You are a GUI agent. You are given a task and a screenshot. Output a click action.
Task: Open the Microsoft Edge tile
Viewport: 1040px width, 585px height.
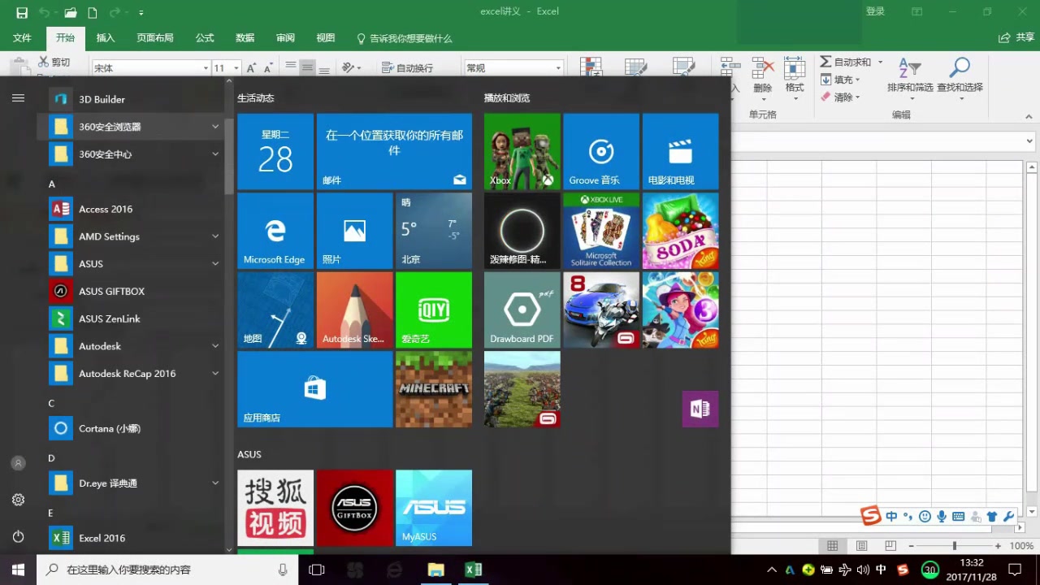coord(275,231)
